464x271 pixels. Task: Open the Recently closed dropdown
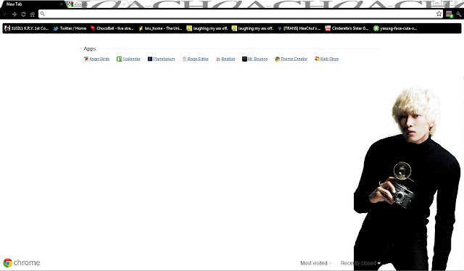(360, 263)
